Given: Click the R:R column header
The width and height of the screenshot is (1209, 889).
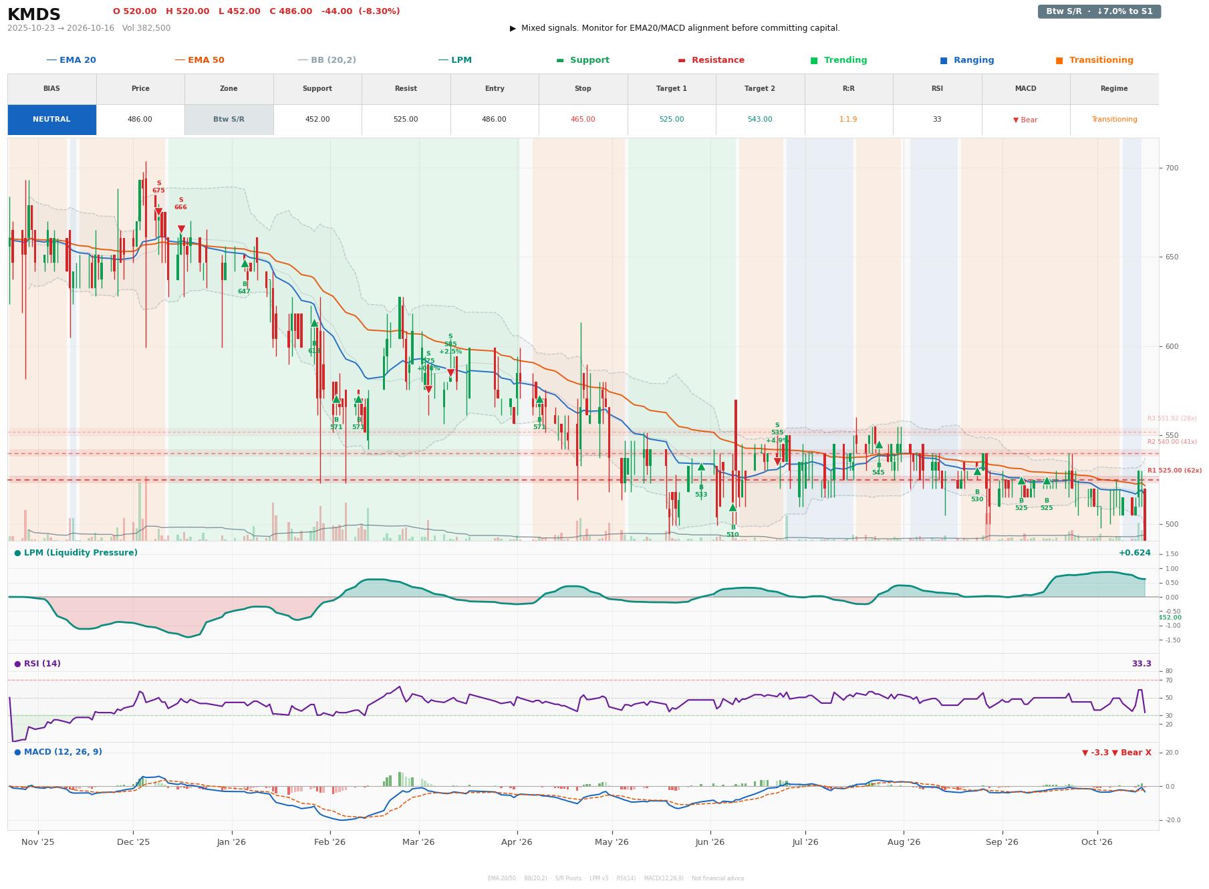Looking at the screenshot, I should coord(848,89).
